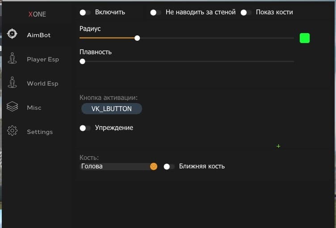Click the Плавность slider handle
Image resolution: width=336 pixels, height=228 pixels.
click(82, 61)
